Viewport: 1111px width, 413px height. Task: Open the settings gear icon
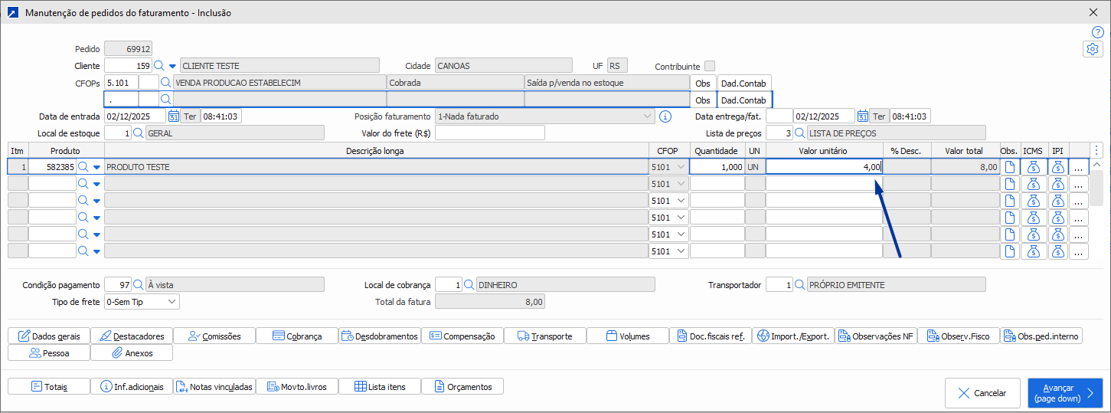click(1093, 49)
